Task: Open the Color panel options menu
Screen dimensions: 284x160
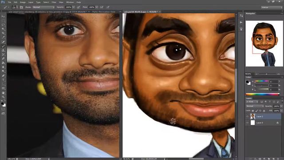Action: pos(282,77)
